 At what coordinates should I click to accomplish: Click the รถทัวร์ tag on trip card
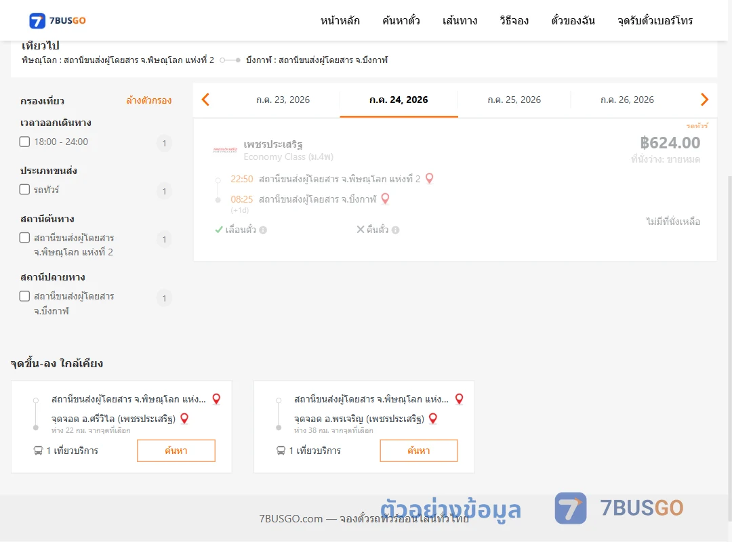tap(697, 125)
